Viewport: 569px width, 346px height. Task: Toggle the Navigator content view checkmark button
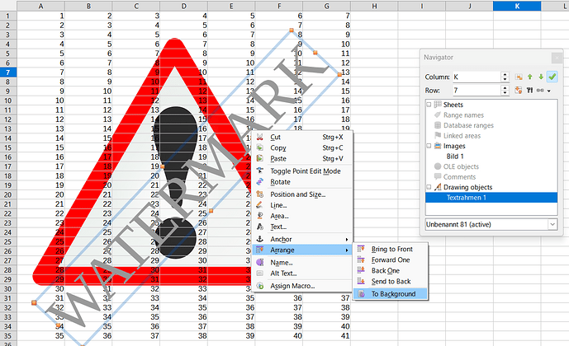coord(552,77)
